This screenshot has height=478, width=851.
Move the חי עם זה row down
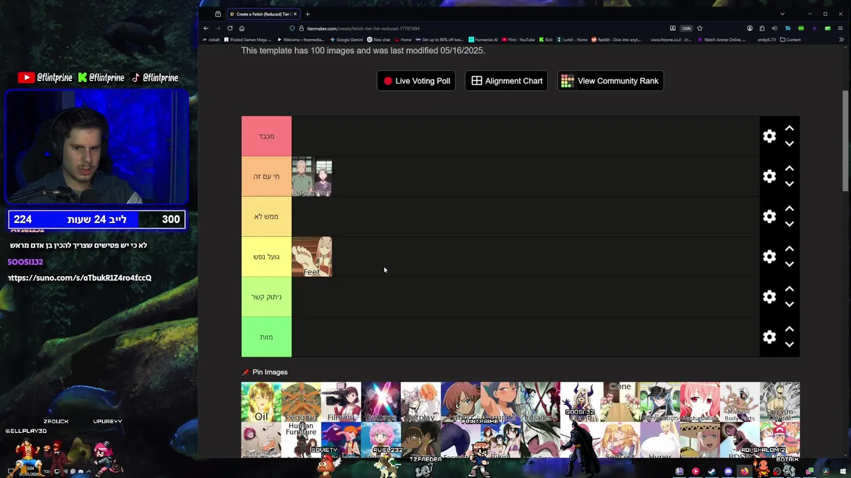pyautogui.click(x=789, y=184)
